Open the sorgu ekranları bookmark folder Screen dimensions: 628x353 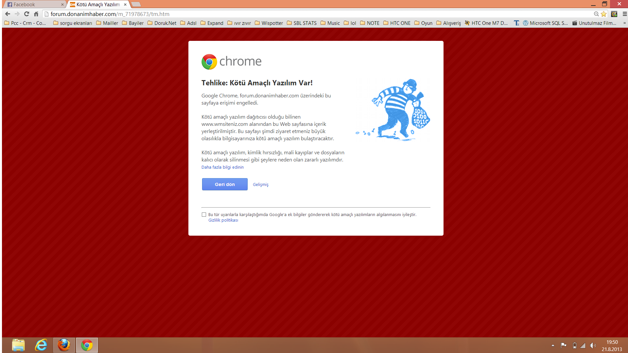(x=73, y=23)
